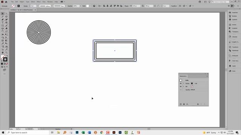Screen dimensions: 241x135
Task: Open the Window menu
Action: (50, 2)
